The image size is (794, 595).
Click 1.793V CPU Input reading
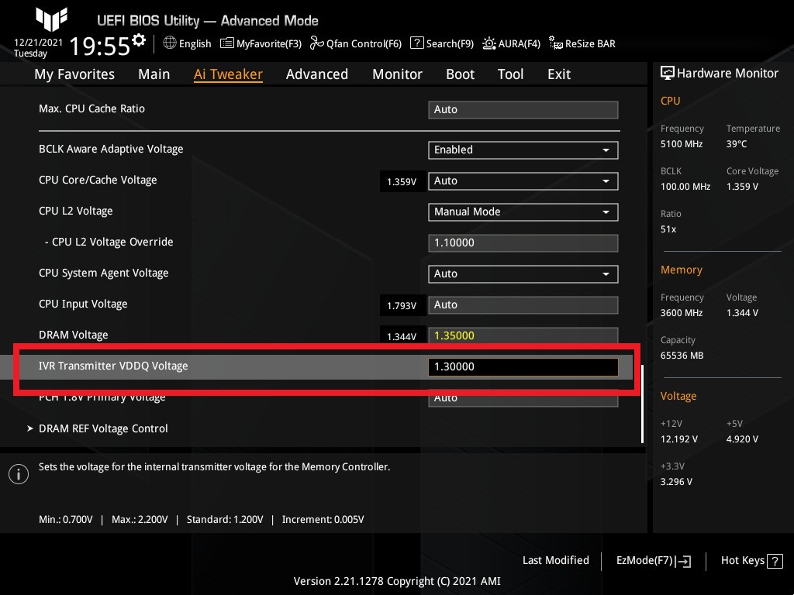coord(402,305)
